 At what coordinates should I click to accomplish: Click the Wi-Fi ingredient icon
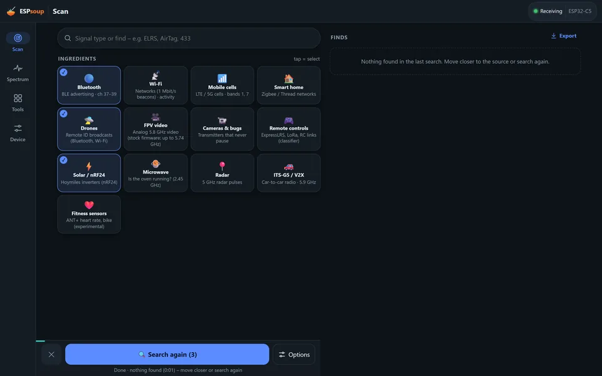point(156,75)
